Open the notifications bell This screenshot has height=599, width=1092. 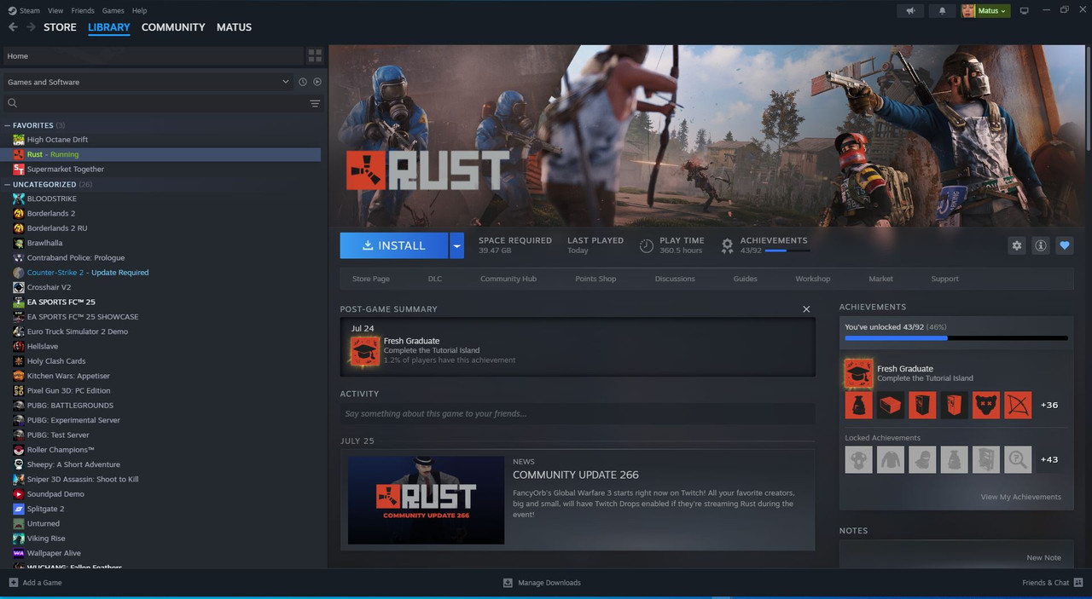[x=942, y=10]
